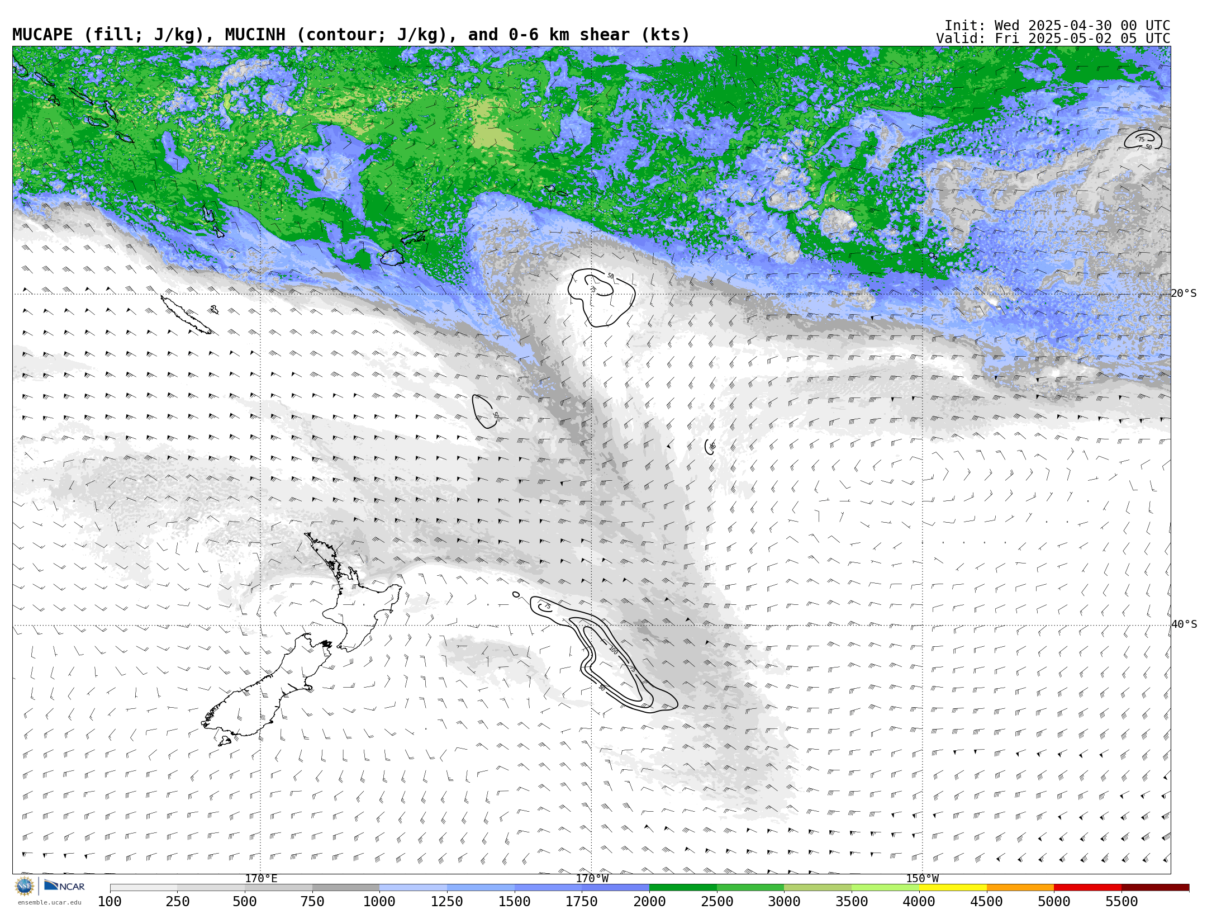
Task: Pick the 1750–2000 blue colorbar swatch
Action: (x=616, y=888)
